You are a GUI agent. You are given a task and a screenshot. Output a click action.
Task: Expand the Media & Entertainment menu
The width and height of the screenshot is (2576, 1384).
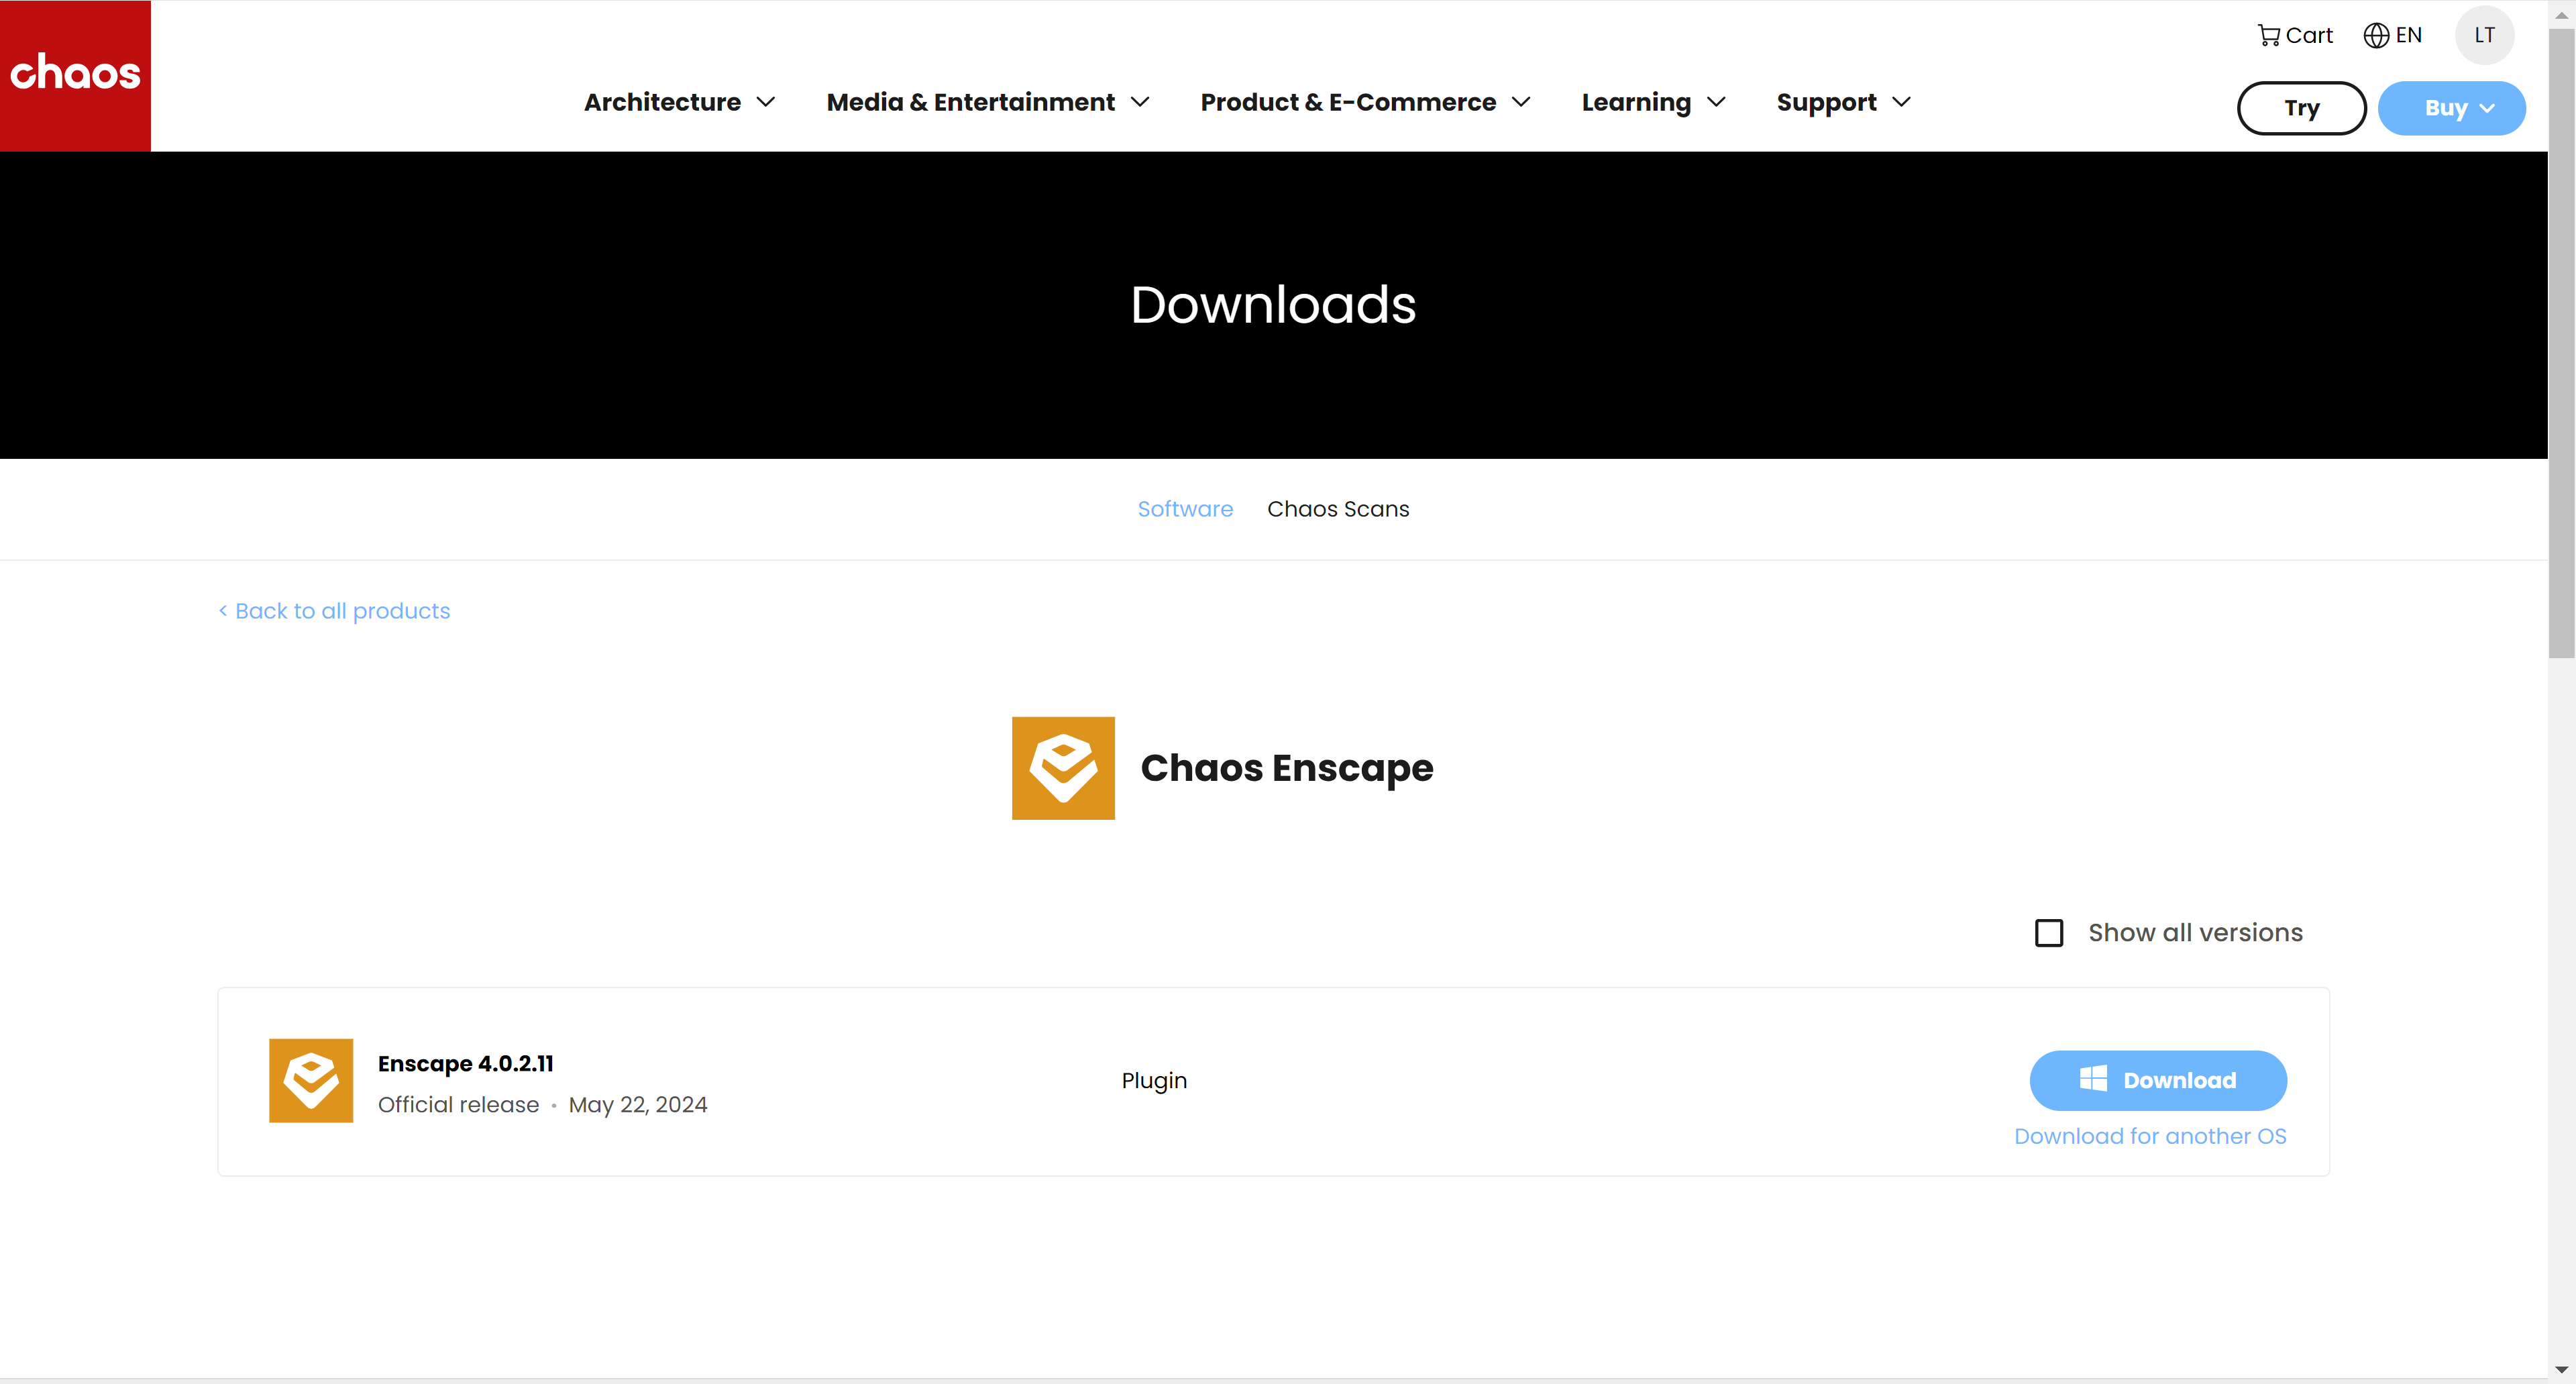click(988, 102)
